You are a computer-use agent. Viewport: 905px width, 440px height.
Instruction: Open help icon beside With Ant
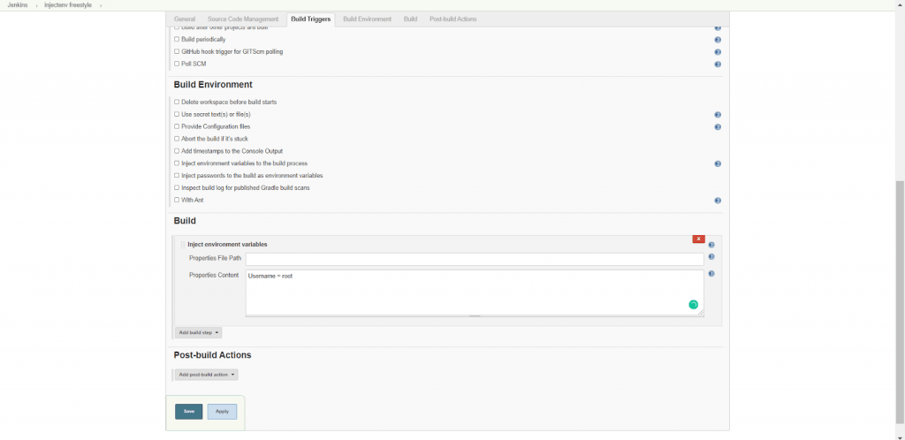(717, 201)
